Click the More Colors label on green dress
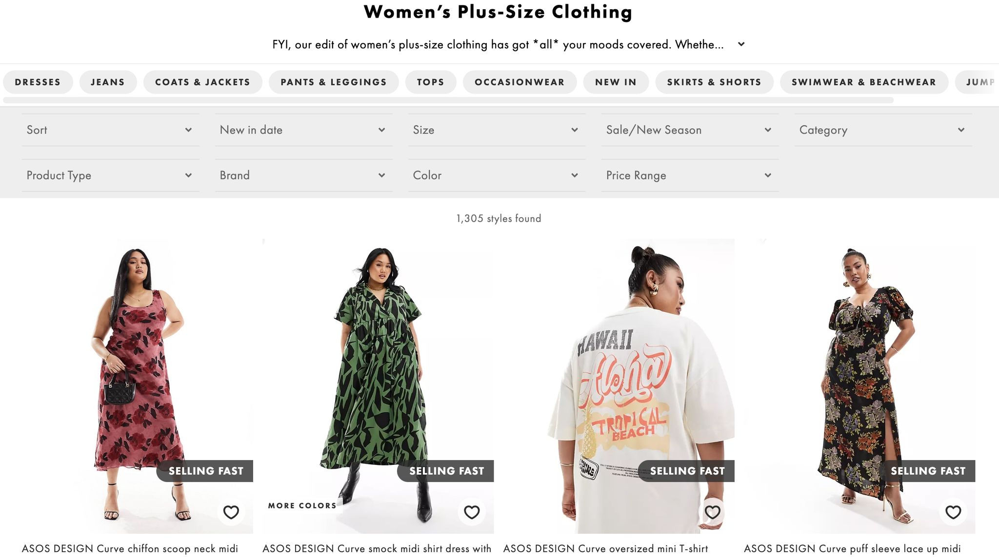999x557 pixels. point(302,506)
